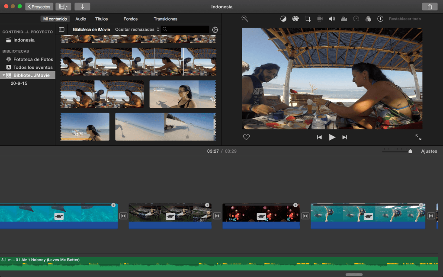
Task: Select the Ain't Nobody audio track
Action: (218, 264)
